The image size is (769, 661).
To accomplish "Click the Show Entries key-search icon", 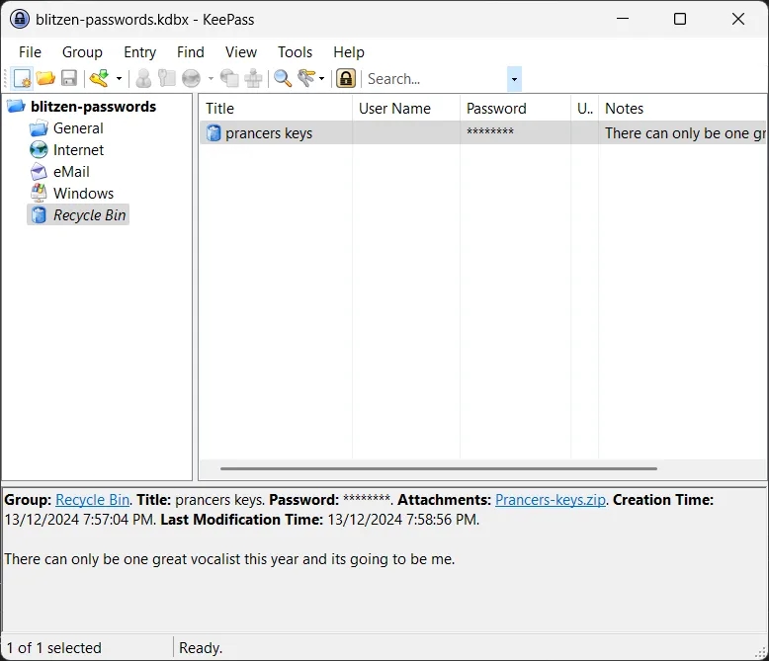I will click(x=307, y=79).
